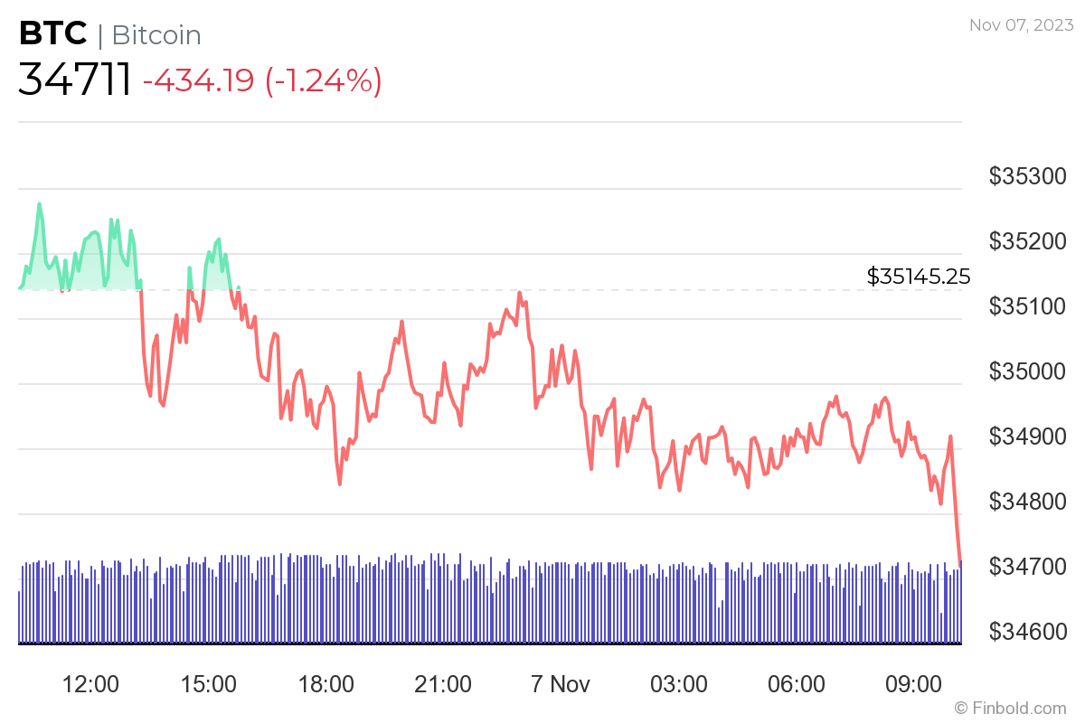
Task: Click the $34600 price axis label
Action: click(x=1026, y=631)
